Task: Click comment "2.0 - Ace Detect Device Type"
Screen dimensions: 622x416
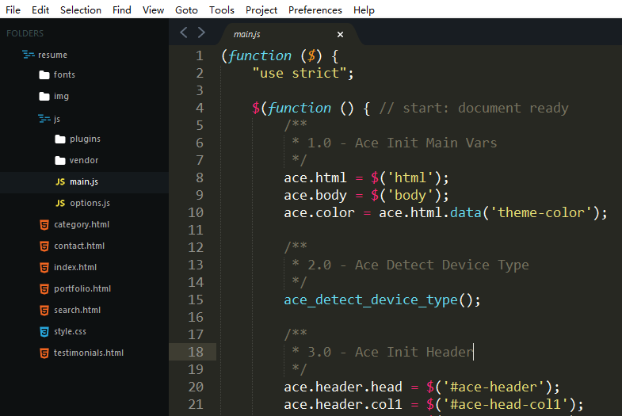Action: tap(418, 265)
